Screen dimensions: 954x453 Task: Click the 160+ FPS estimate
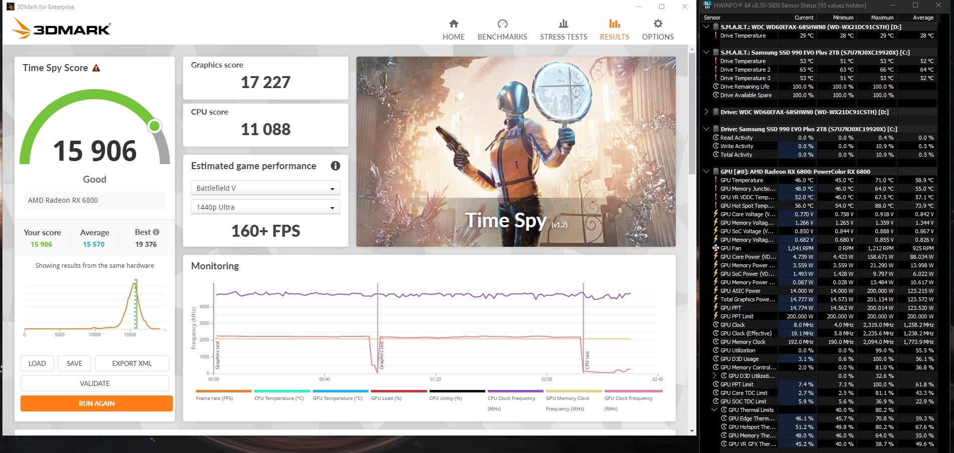click(266, 231)
